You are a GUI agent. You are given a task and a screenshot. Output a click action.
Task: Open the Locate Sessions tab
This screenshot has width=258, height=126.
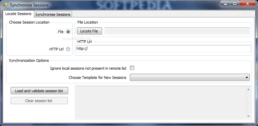[18, 14]
